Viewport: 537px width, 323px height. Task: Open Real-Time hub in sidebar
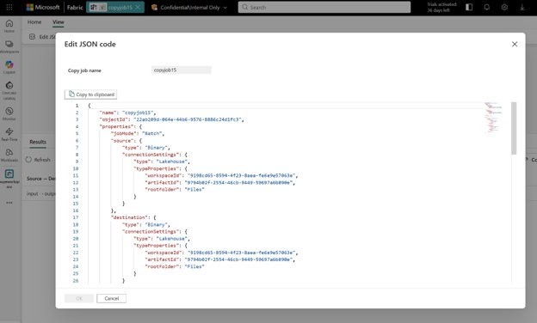click(x=9, y=134)
